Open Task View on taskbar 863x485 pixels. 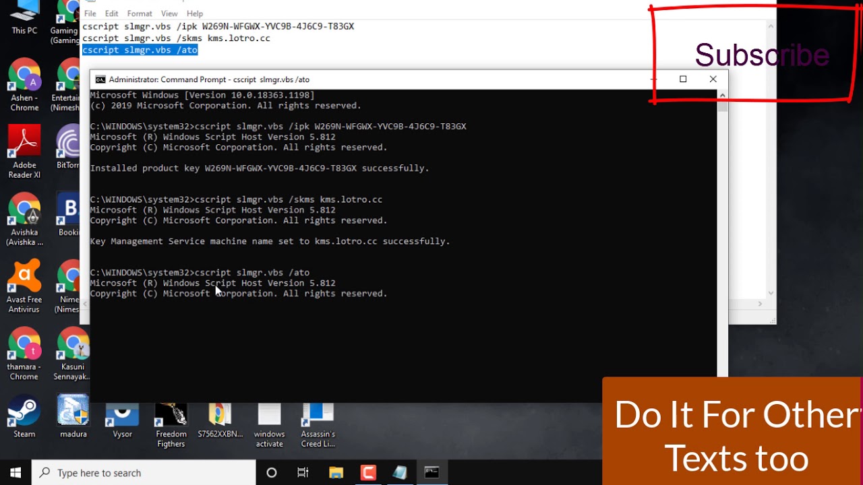(303, 473)
